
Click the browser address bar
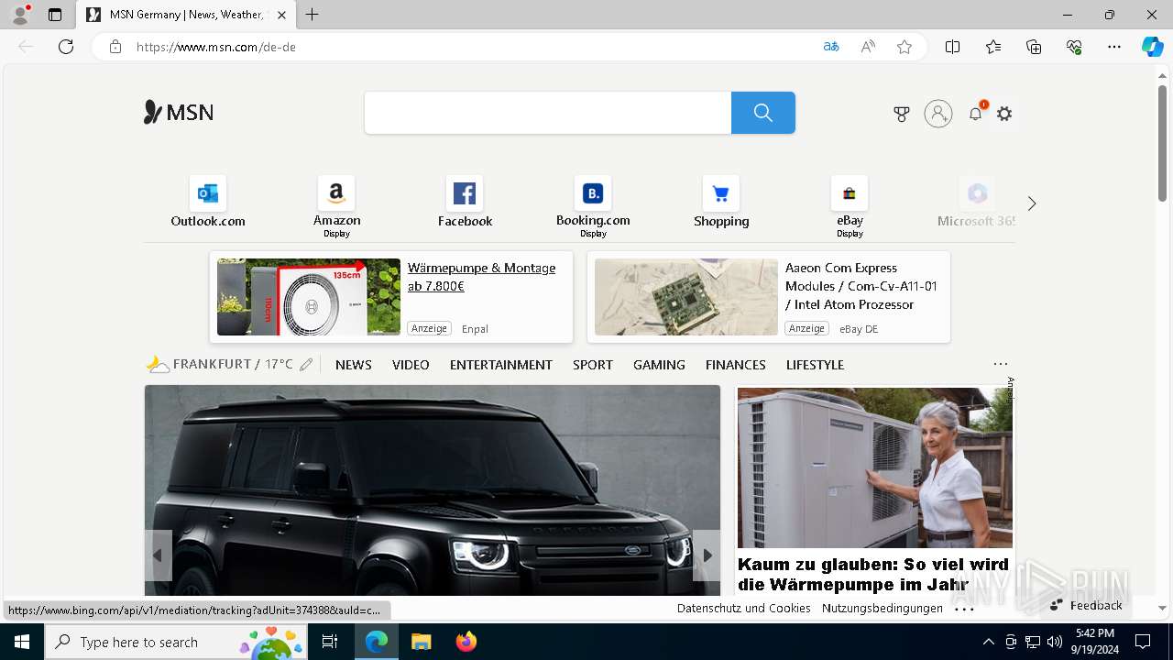(467, 47)
